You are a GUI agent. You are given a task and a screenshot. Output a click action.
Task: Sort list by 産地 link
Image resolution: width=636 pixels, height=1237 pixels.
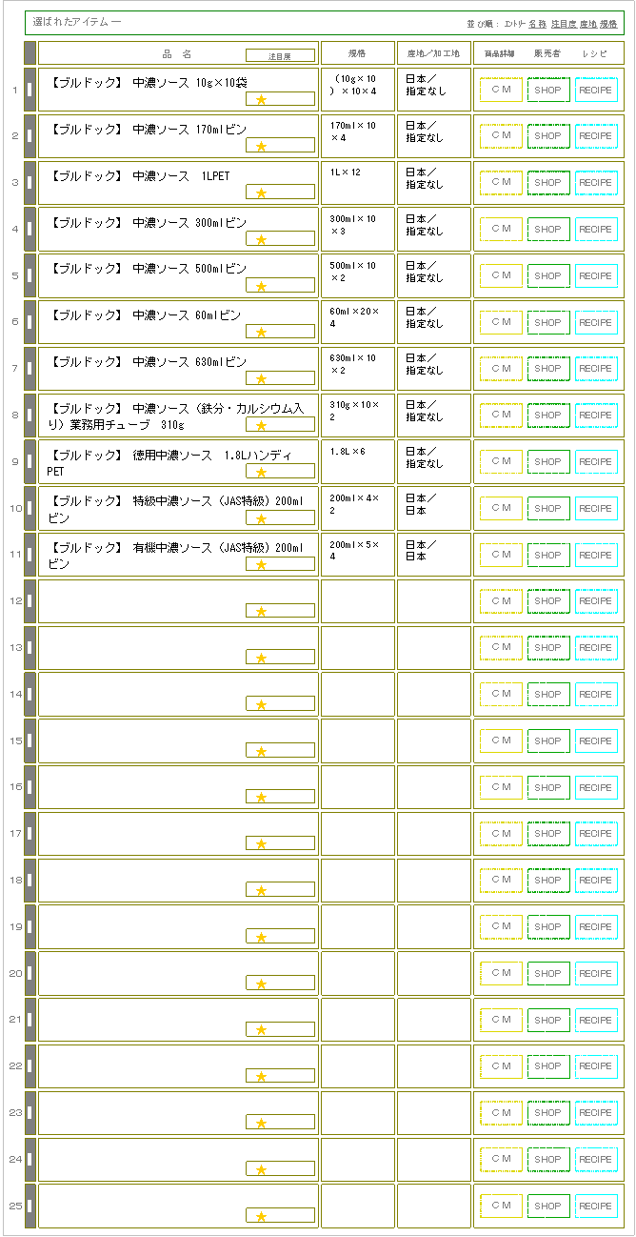point(587,23)
